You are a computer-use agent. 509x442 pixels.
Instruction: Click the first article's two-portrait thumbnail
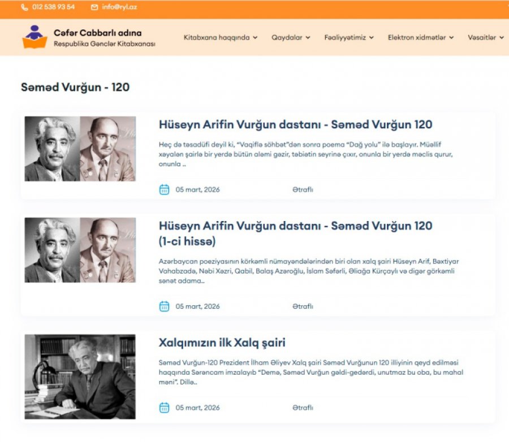[x=80, y=149]
